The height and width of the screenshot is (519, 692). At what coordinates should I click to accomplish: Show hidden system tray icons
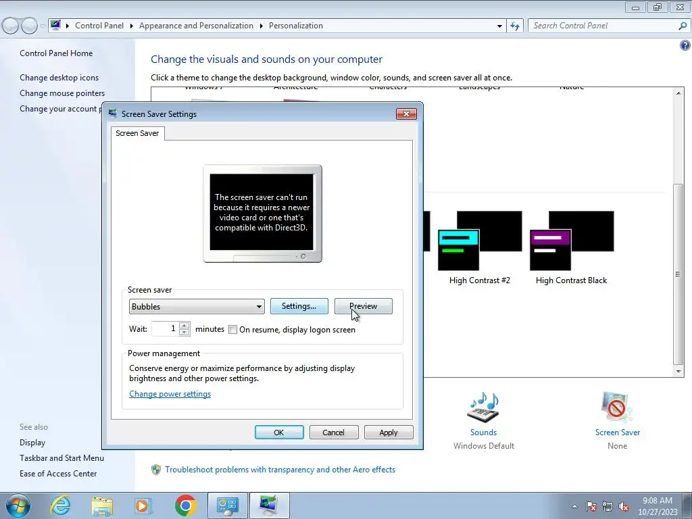tap(574, 506)
